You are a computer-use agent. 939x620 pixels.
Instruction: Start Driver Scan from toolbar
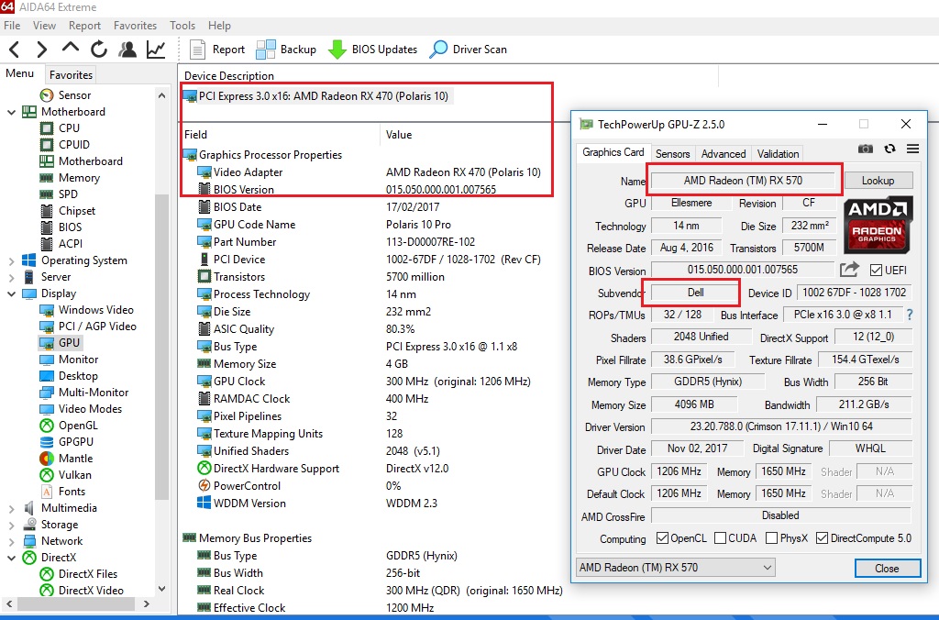pos(469,50)
